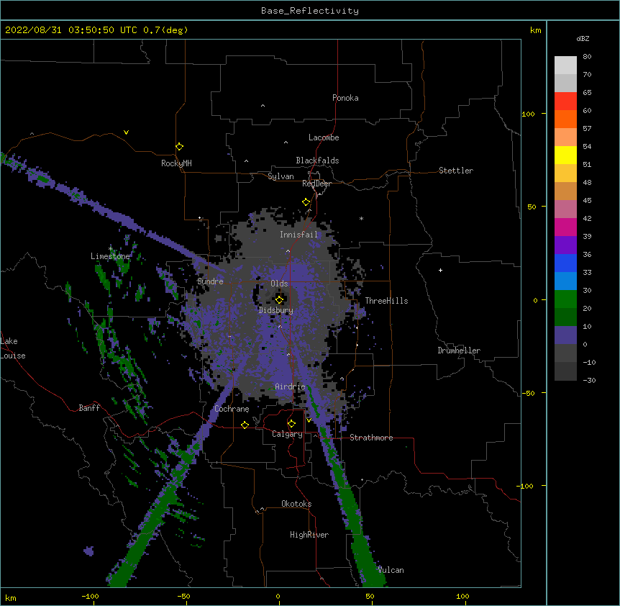Screen dimensions: 620x606
Task: Pick the violet 36-39 dBZ legend swatch
Action: click(x=565, y=245)
